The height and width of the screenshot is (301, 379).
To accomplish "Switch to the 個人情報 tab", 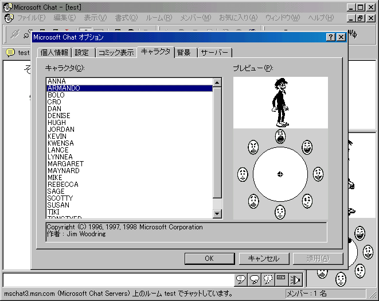I will coord(54,53).
